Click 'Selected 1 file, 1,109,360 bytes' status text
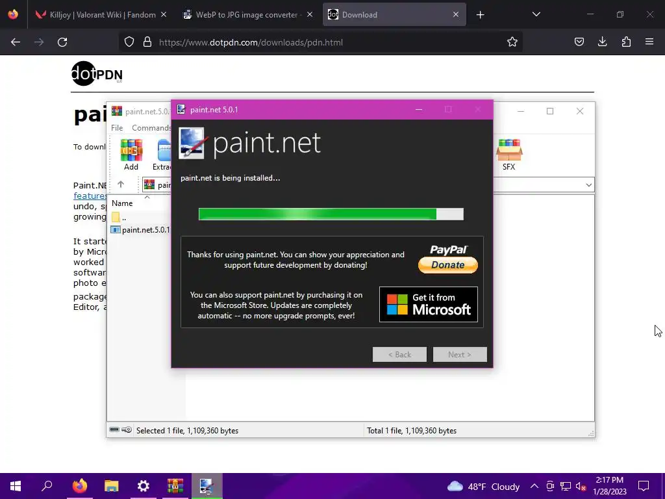 pyautogui.click(x=188, y=431)
